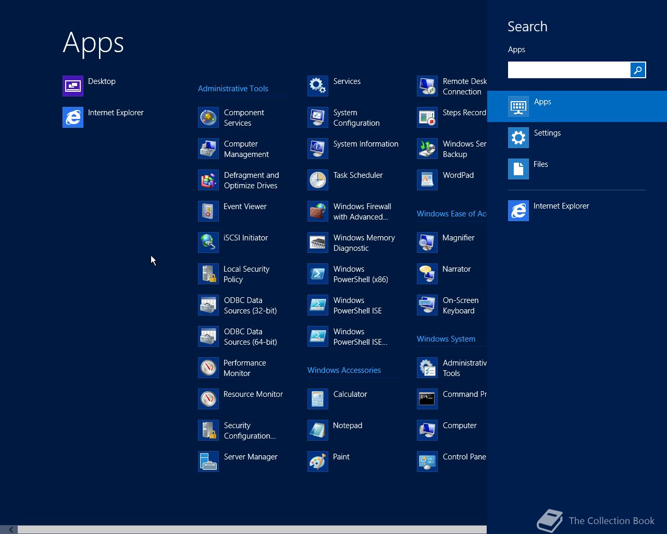This screenshot has height=534, width=667.
Task: Open System Information icon
Action: pyautogui.click(x=318, y=149)
